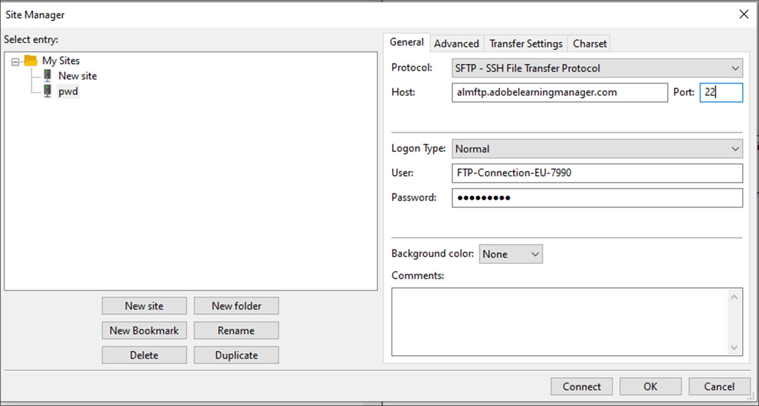Open the Background color dropdown
759x406 pixels.
[x=511, y=254]
